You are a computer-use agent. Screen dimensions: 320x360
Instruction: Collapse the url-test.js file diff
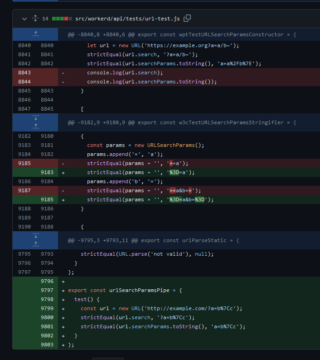pyautogui.click(x=24, y=19)
